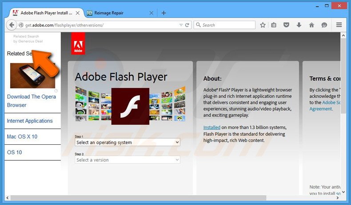
Task: Click the browser back arrow button
Action: point(12,25)
